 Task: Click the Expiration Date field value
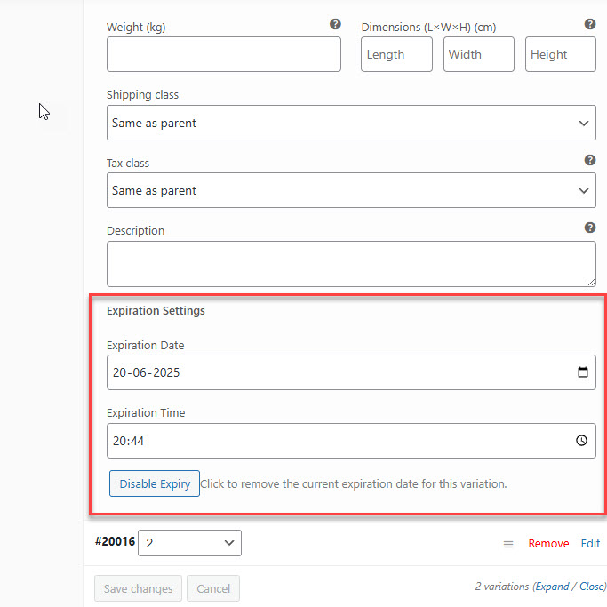coord(147,372)
